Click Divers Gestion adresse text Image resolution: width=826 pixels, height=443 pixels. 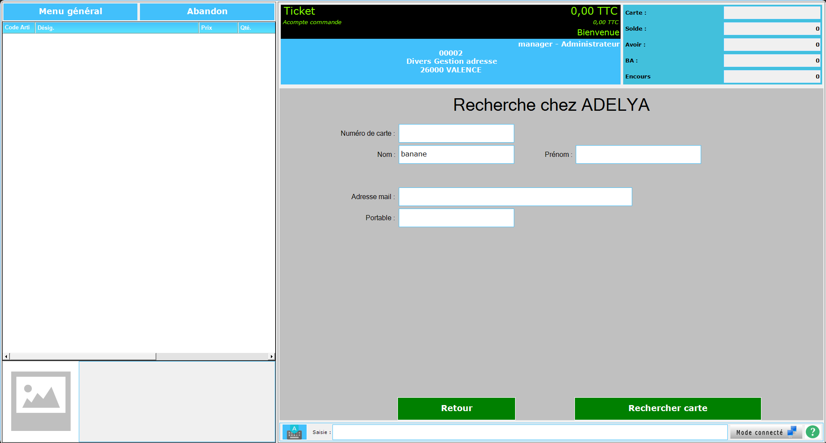point(452,61)
